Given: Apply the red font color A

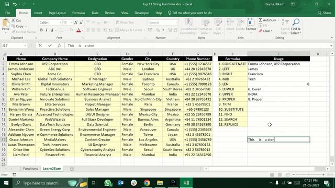Looking at the screenshot, I should [79, 30].
